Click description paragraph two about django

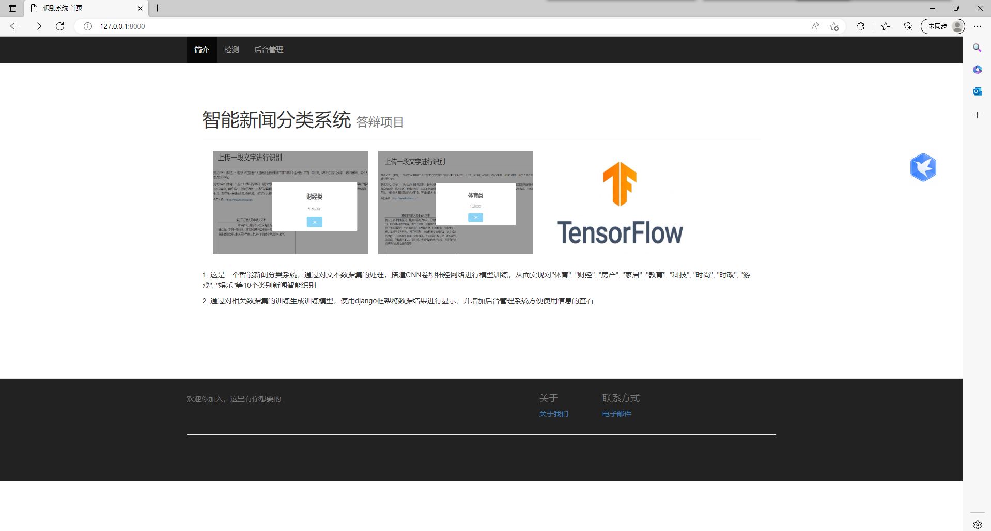coord(398,301)
